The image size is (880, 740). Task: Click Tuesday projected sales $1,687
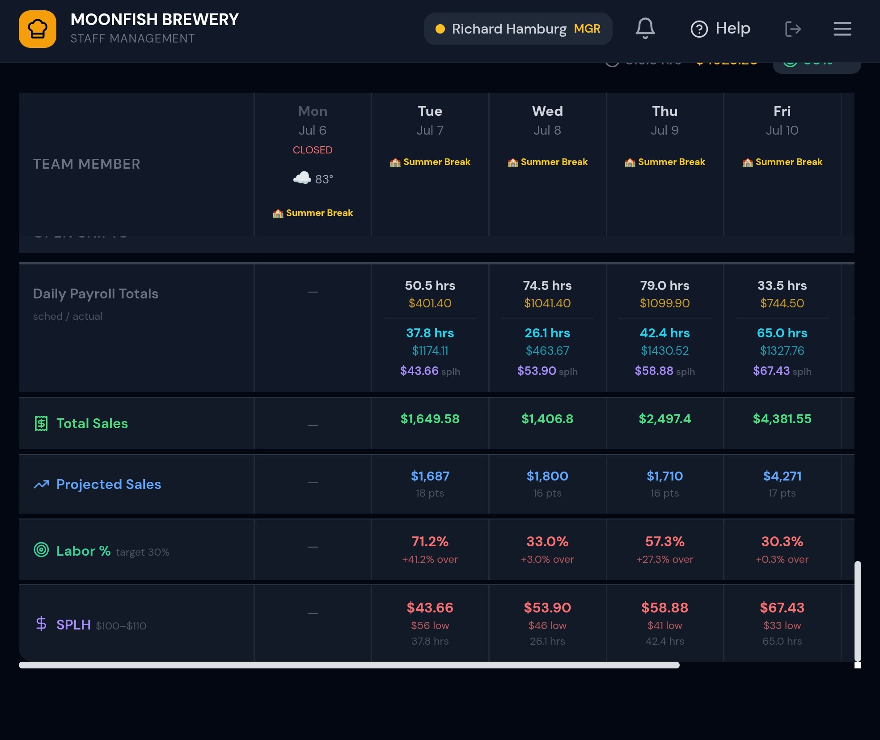430,476
